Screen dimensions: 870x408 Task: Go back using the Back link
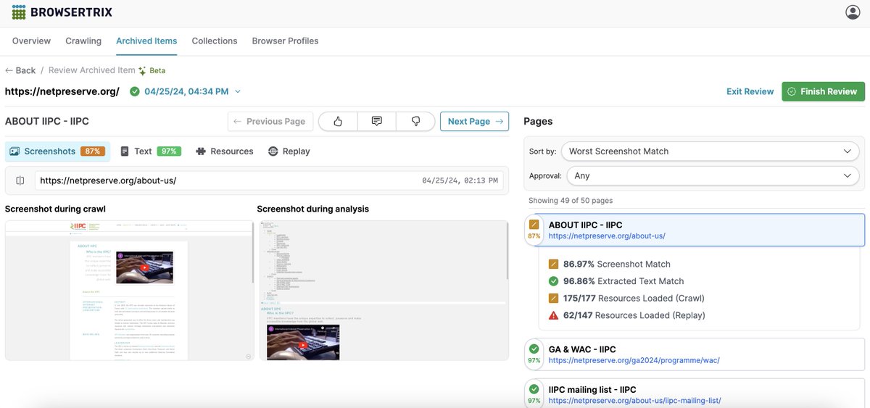(20, 70)
